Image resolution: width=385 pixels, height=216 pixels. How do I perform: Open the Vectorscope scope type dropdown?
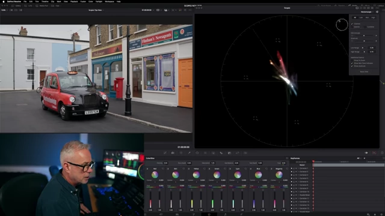pos(367,12)
